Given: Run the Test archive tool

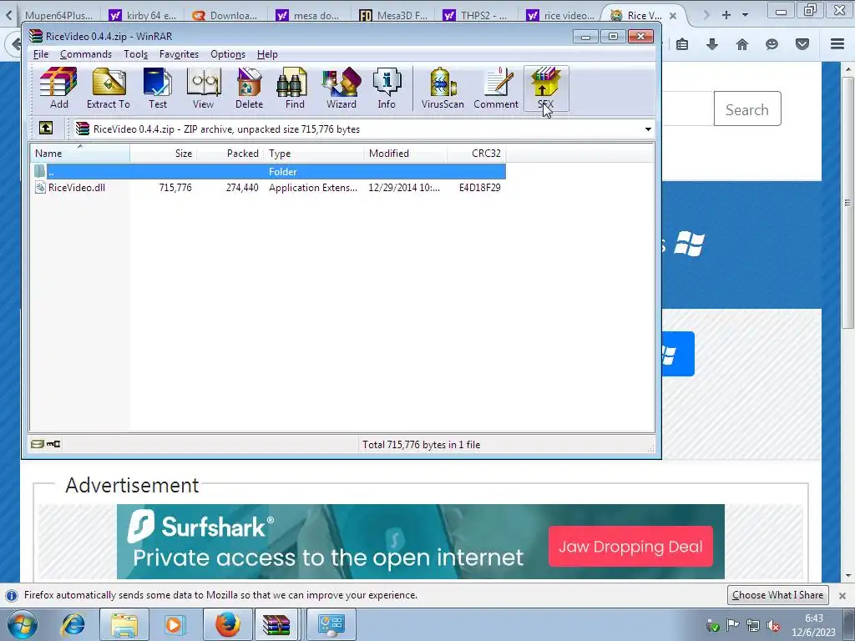Looking at the screenshot, I should point(158,88).
